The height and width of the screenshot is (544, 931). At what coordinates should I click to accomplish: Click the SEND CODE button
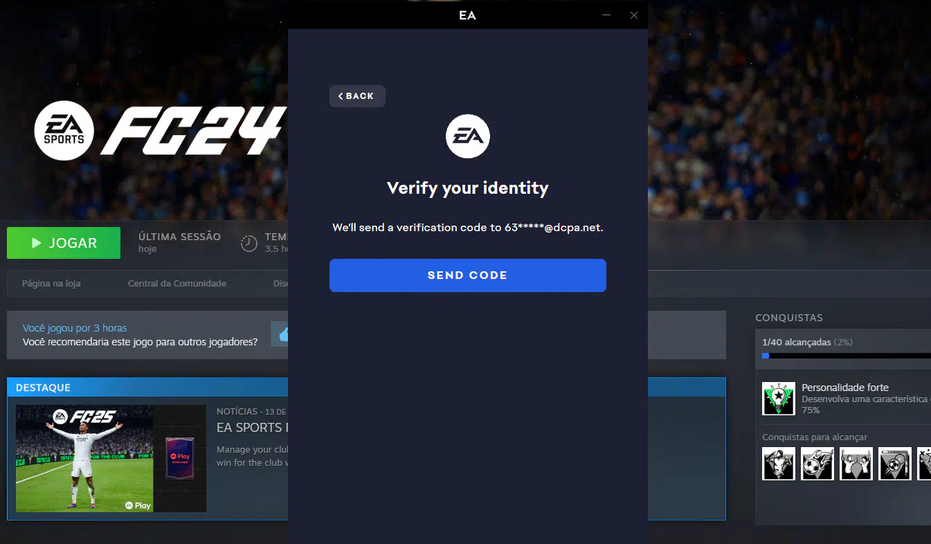pos(467,275)
